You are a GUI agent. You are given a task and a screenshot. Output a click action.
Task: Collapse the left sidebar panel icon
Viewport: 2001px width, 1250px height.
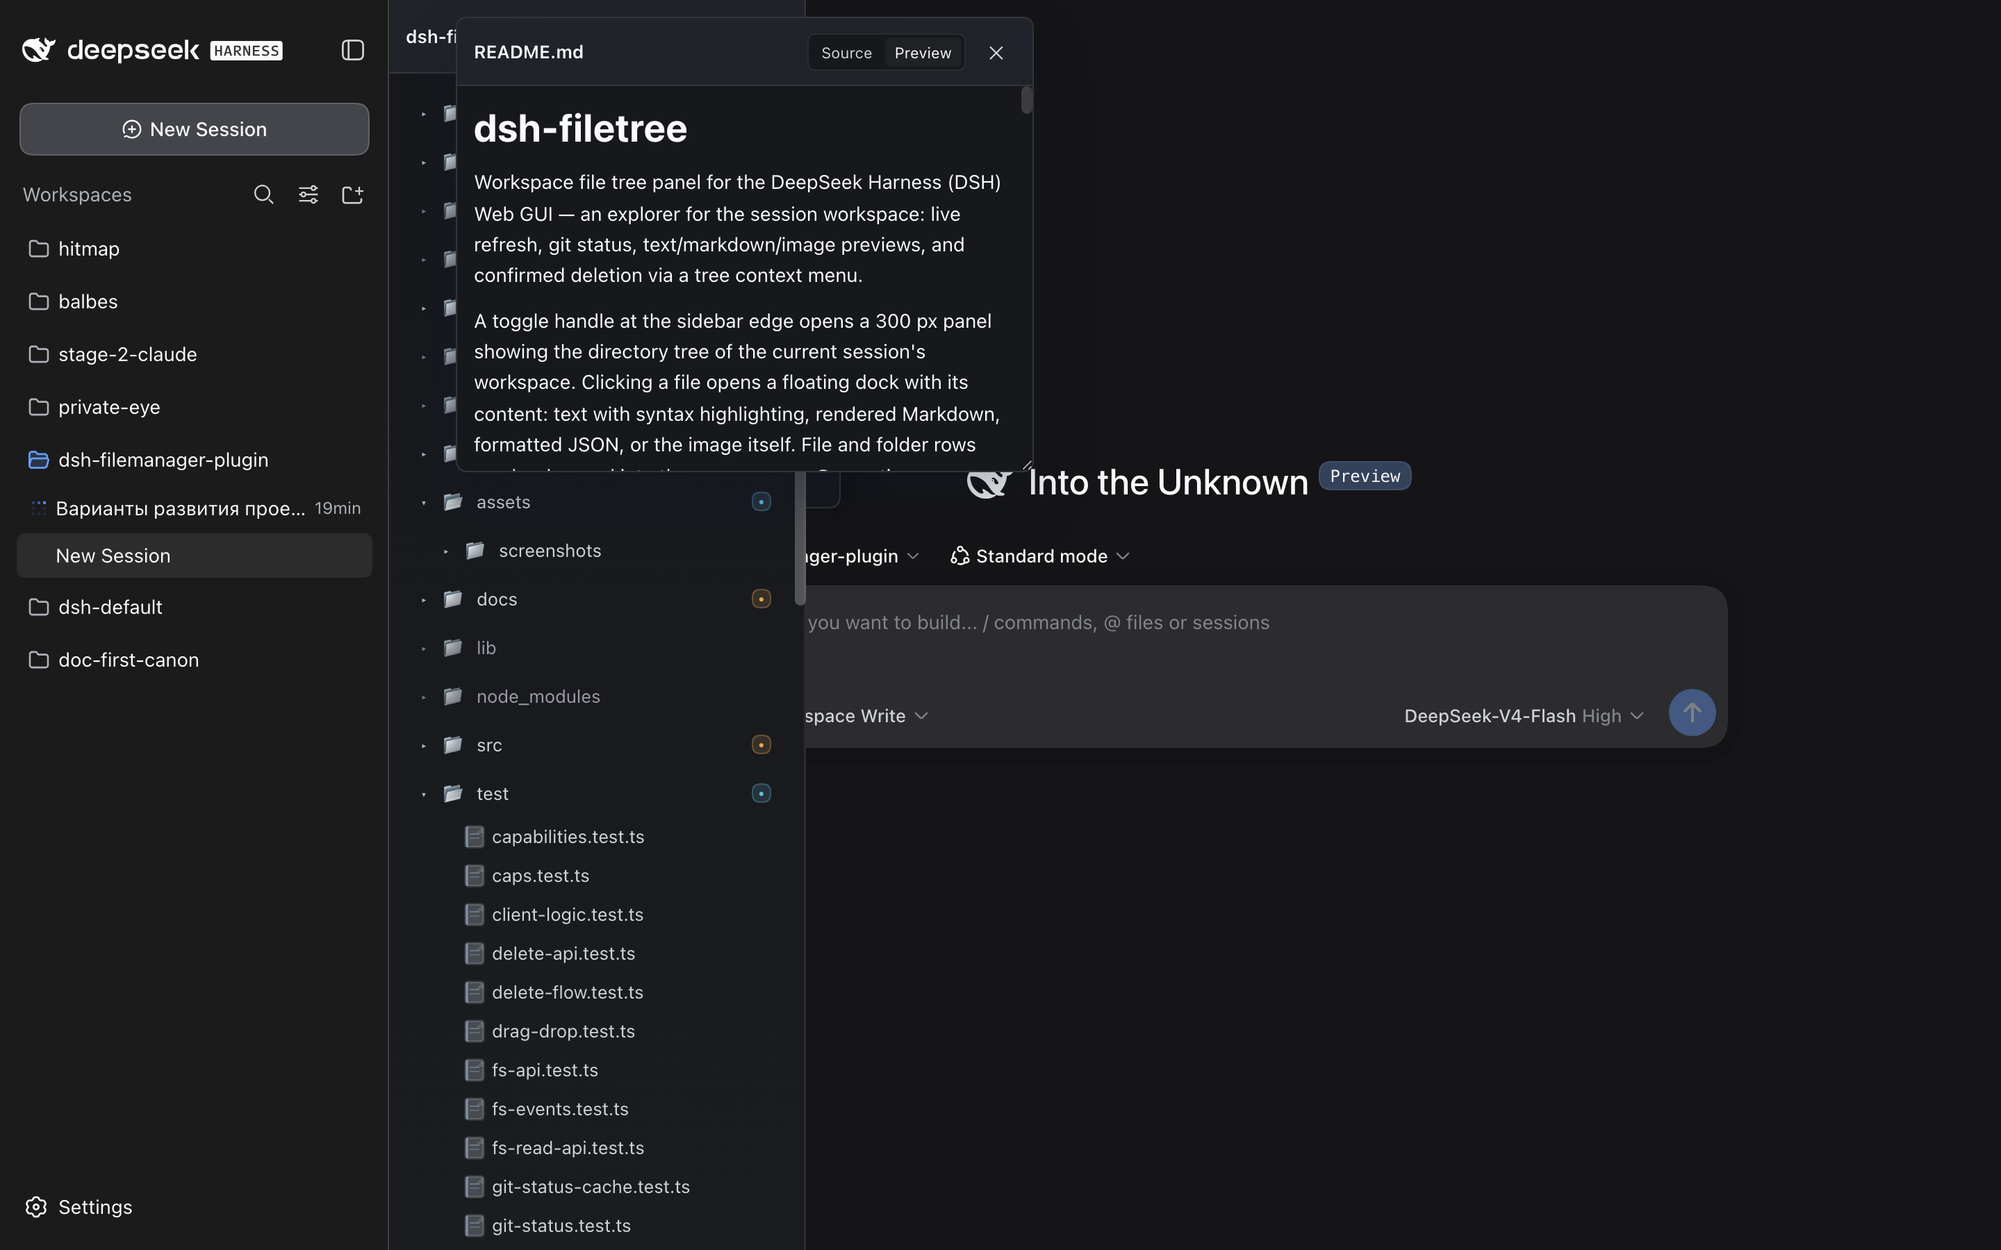click(353, 51)
